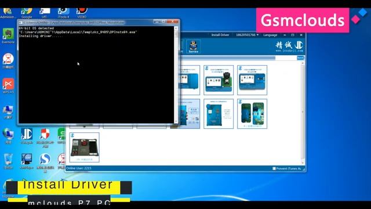The image size is (371, 209).
Task: Click scroll-up arrow in command prompt
Action: (176, 28)
